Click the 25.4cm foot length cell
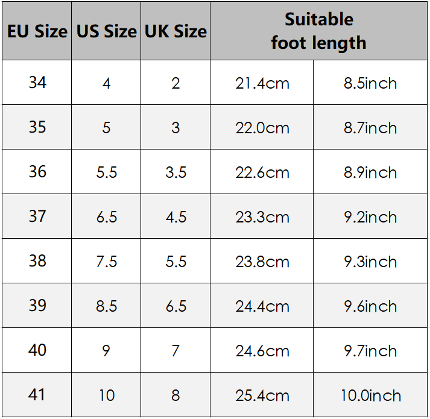Viewport: 430px width, 419px height. point(262,395)
